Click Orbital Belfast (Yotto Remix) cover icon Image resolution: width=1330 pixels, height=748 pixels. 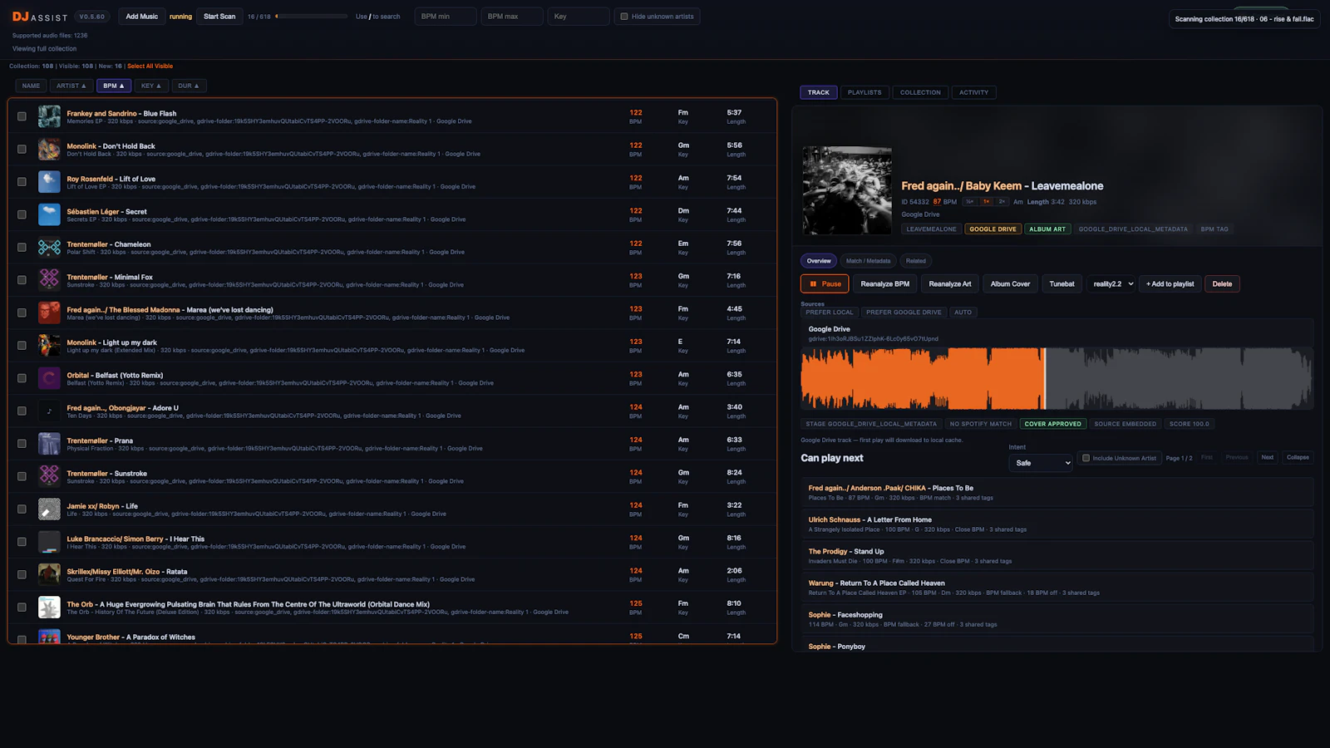(49, 378)
